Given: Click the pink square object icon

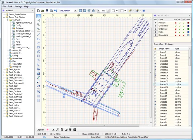Looking at the screenshot, I should pos(48,130).
